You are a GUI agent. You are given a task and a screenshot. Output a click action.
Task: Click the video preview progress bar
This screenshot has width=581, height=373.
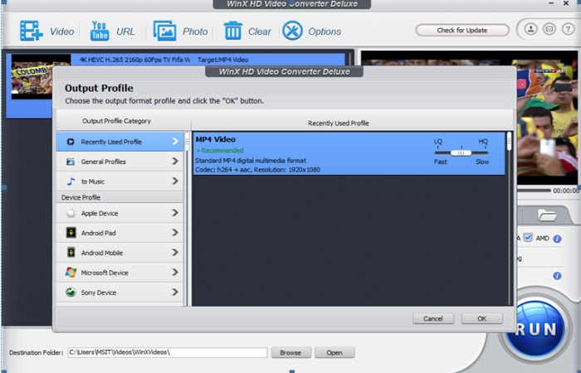(534, 190)
